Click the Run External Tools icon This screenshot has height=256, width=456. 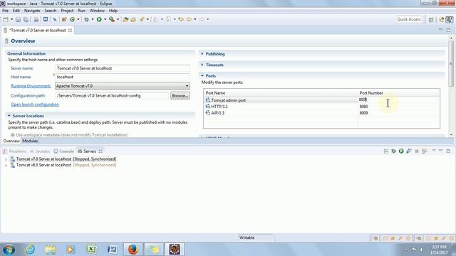coord(112,19)
